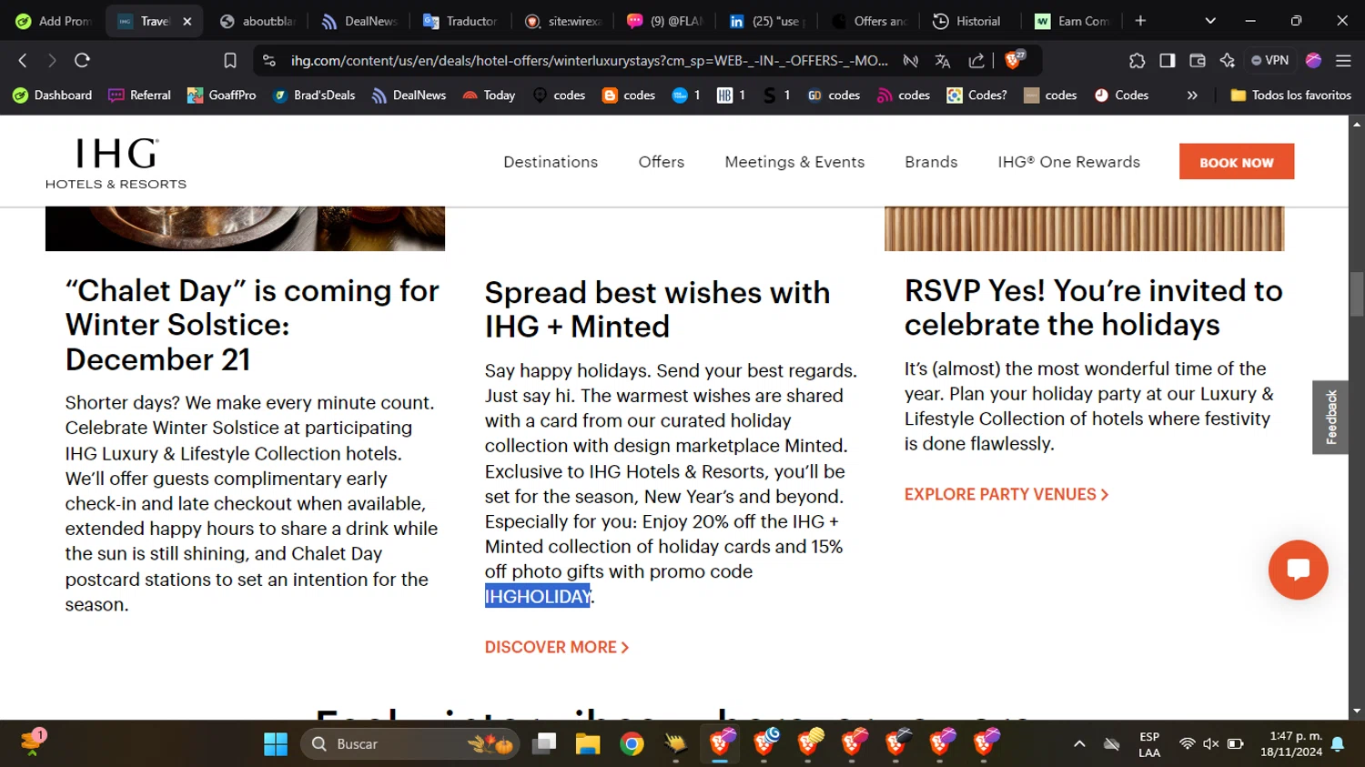The width and height of the screenshot is (1365, 767).
Task: Go back to the previous page
Action: pos(23,60)
